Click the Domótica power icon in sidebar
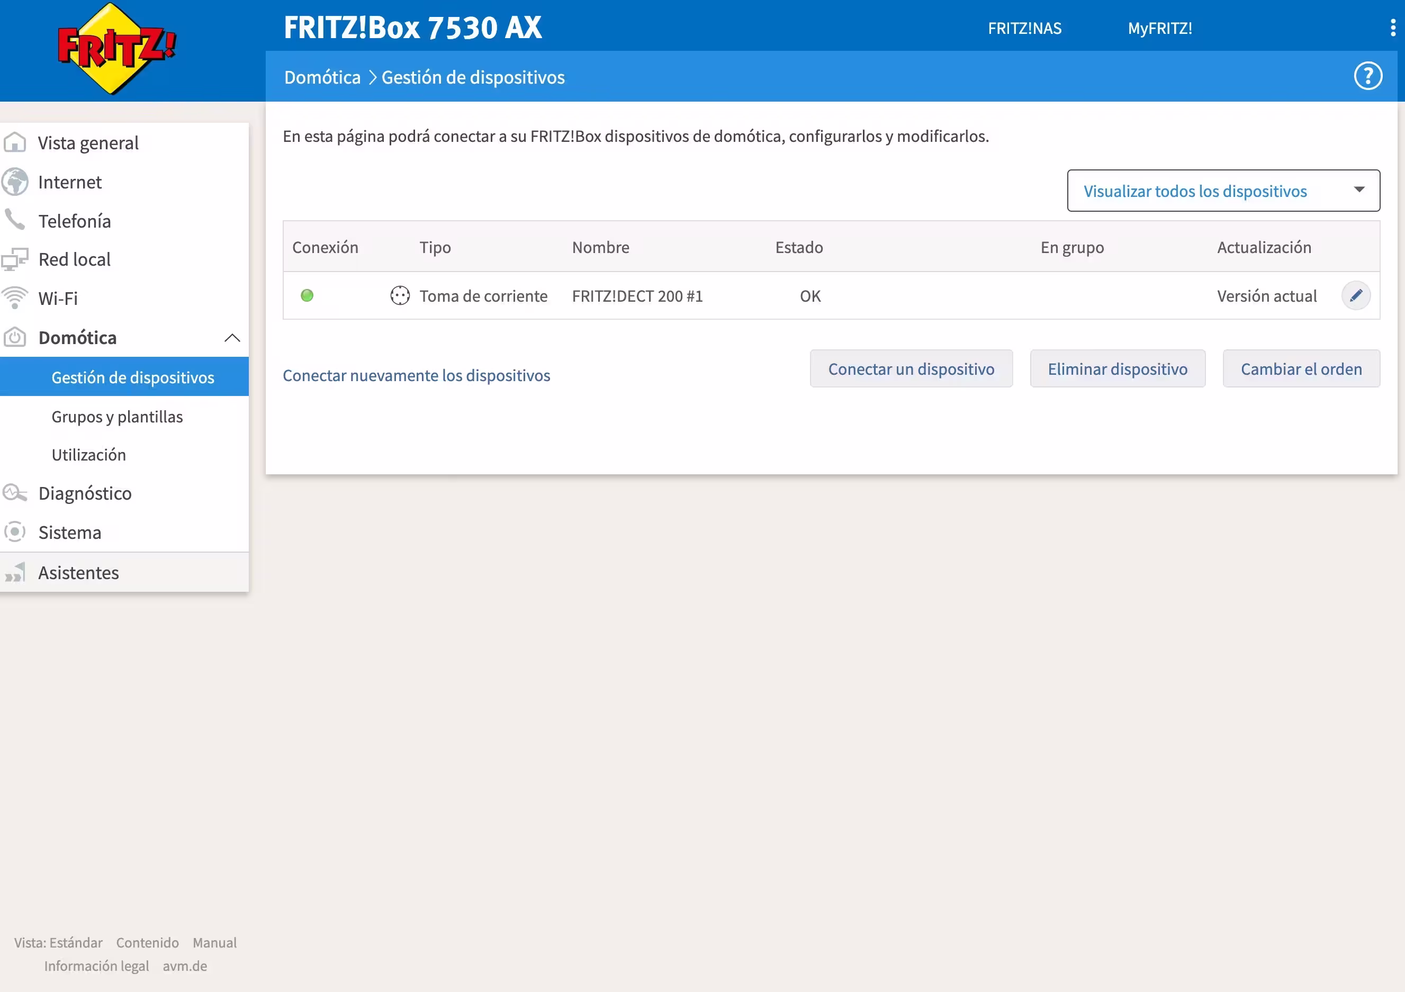This screenshot has height=992, width=1405. [15, 337]
